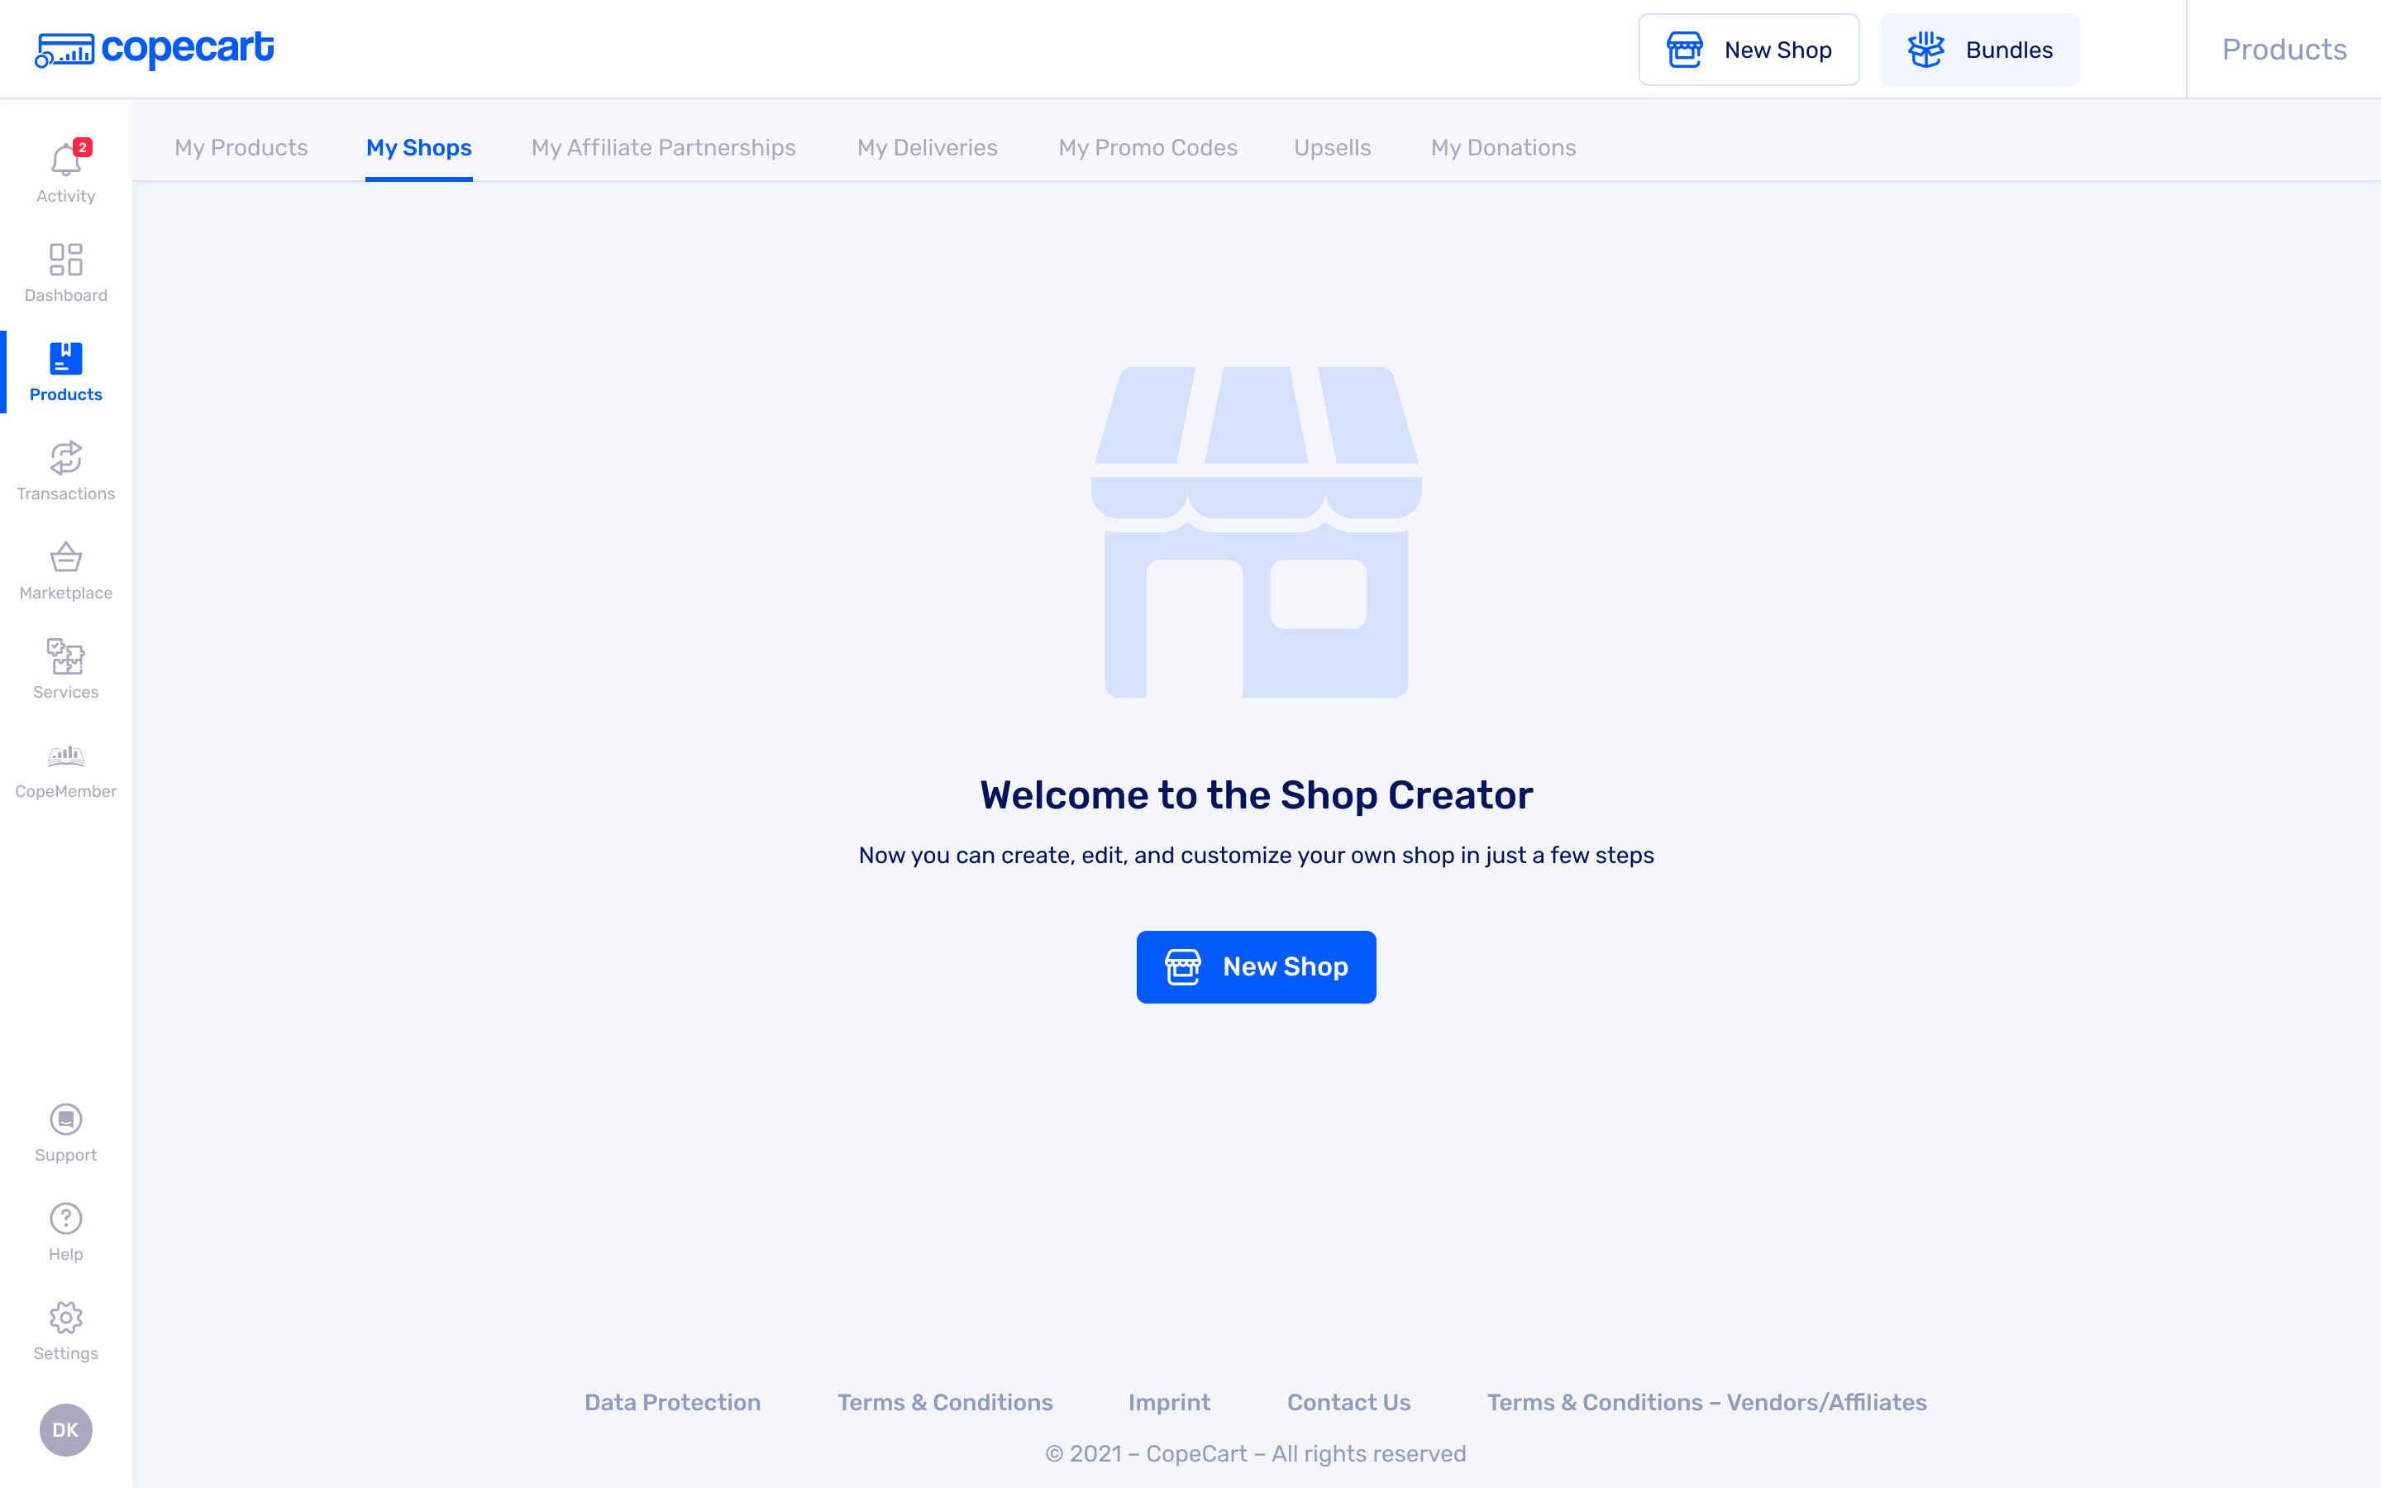This screenshot has height=1488, width=2381.
Task: Click Bundles button in header
Action: (1979, 50)
